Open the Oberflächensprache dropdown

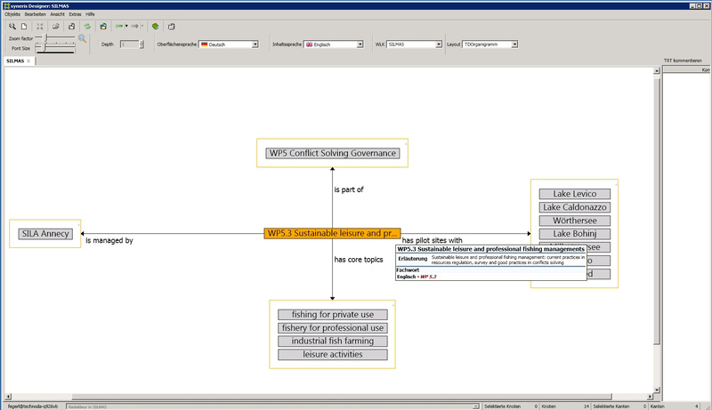[255, 44]
